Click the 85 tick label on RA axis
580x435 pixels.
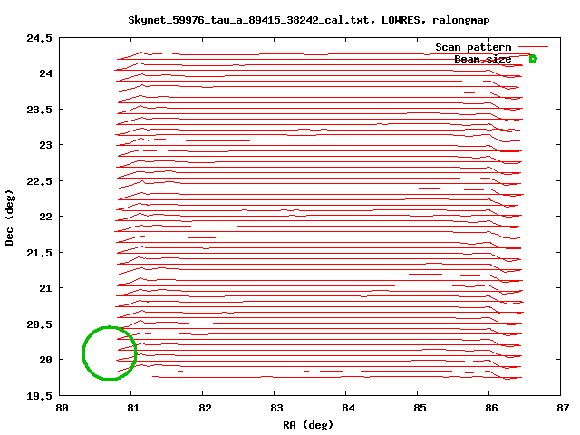tap(420, 408)
